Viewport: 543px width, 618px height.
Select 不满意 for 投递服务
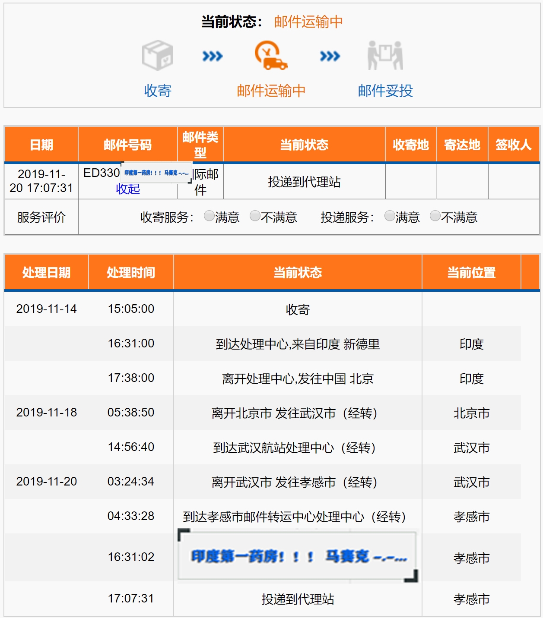[435, 216]
